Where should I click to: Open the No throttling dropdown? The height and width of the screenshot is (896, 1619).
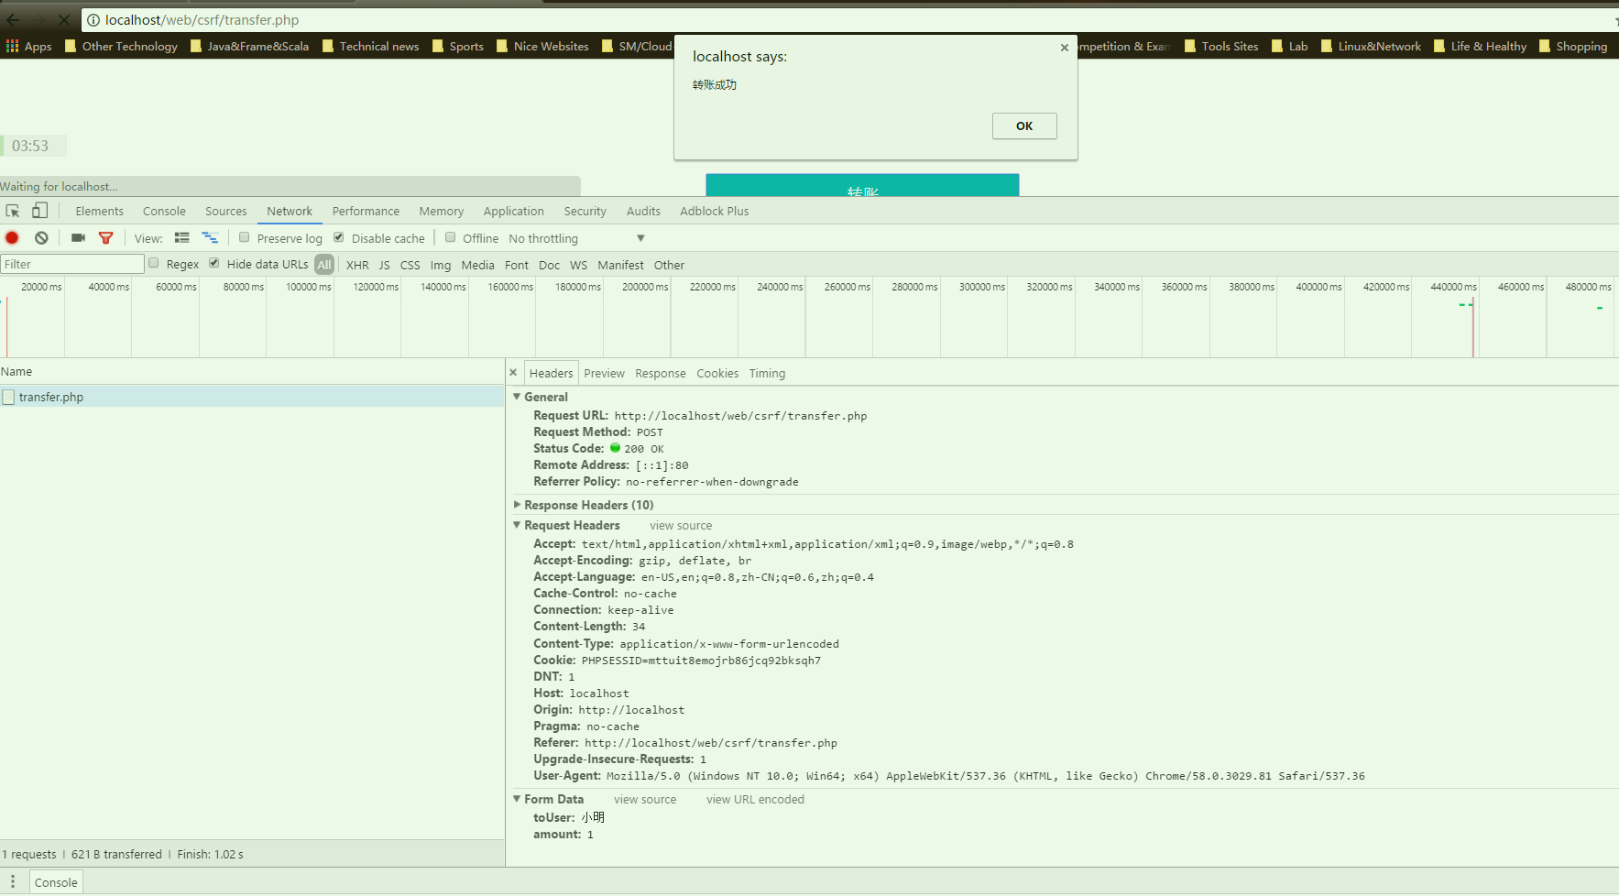tap(576, 238)
